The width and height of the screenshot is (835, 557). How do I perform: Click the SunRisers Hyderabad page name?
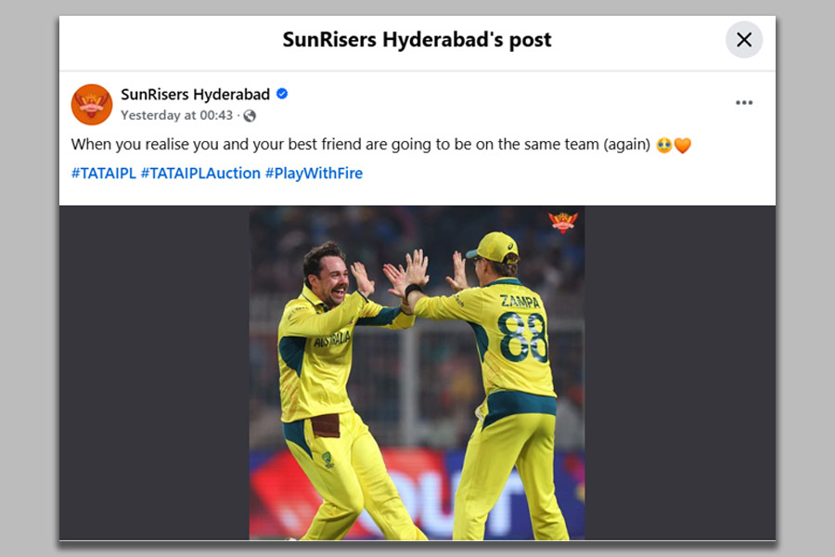click(195, 95)
